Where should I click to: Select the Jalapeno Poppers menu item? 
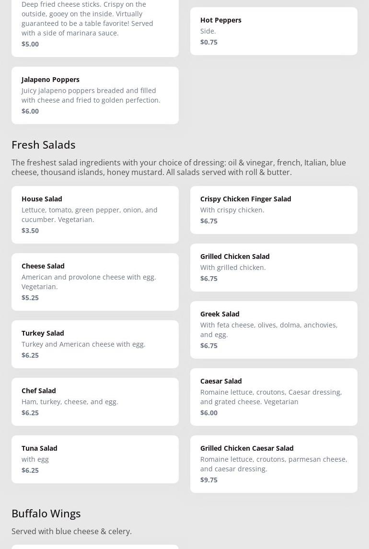click(95, 95)
